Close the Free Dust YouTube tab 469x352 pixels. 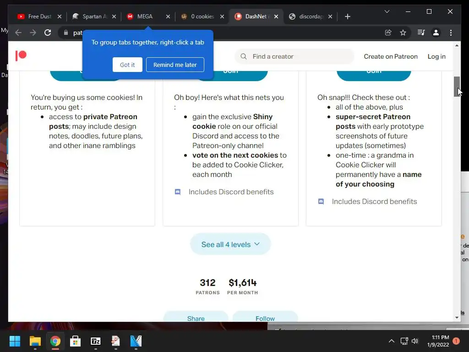coord(59,16)
